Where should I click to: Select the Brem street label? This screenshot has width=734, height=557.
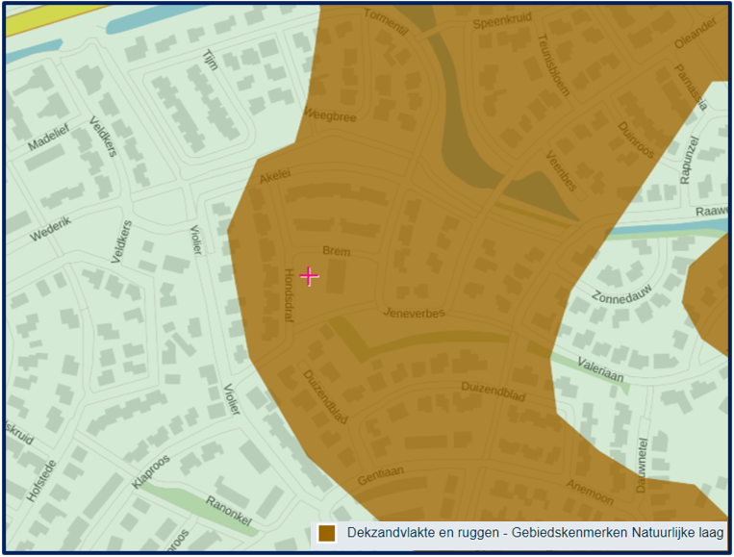point(336,250)
